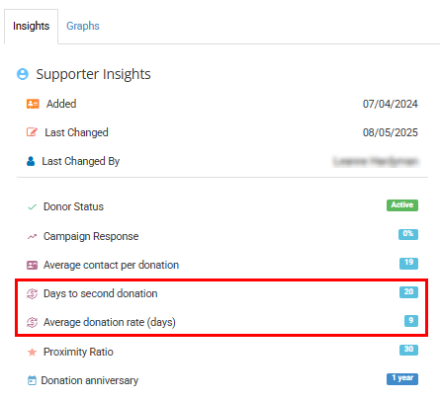Click the Proximity Ratio star icon
The height and width of the screenshot is (399, 441).
(32, 352)
